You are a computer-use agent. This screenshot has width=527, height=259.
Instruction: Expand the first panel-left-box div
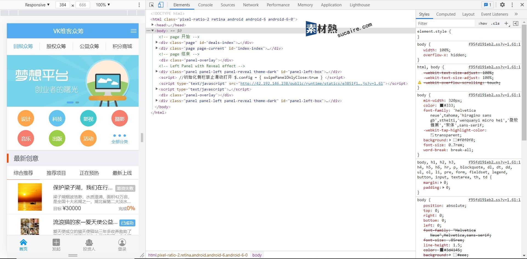coord(157,72)
